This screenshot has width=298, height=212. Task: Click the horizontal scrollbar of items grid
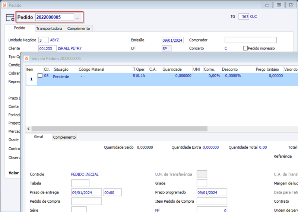(120, 129)
